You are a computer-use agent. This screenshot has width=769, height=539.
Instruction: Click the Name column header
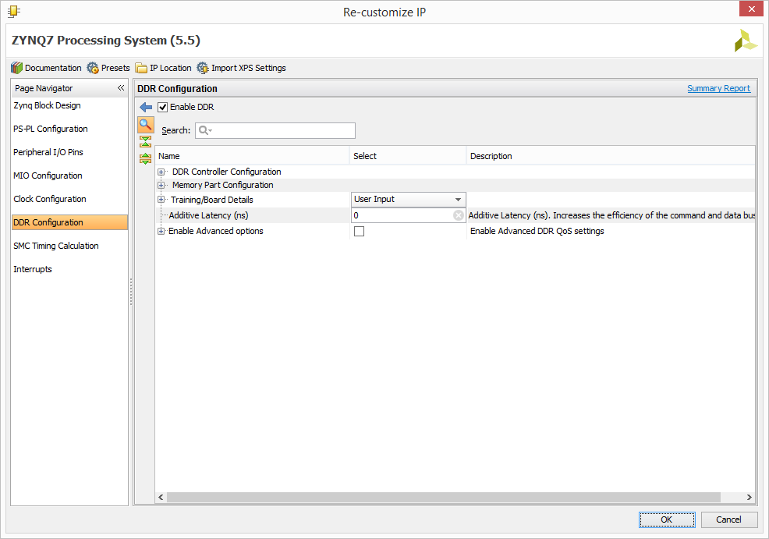pos(252,156)
